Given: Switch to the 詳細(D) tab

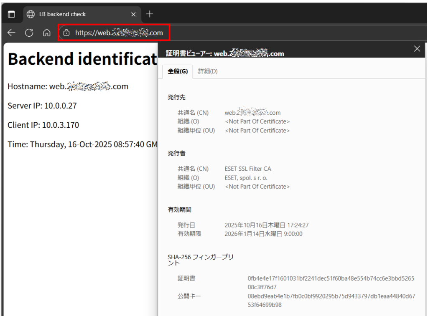Looking at the screenshot, I should click(x=208, y=71).
